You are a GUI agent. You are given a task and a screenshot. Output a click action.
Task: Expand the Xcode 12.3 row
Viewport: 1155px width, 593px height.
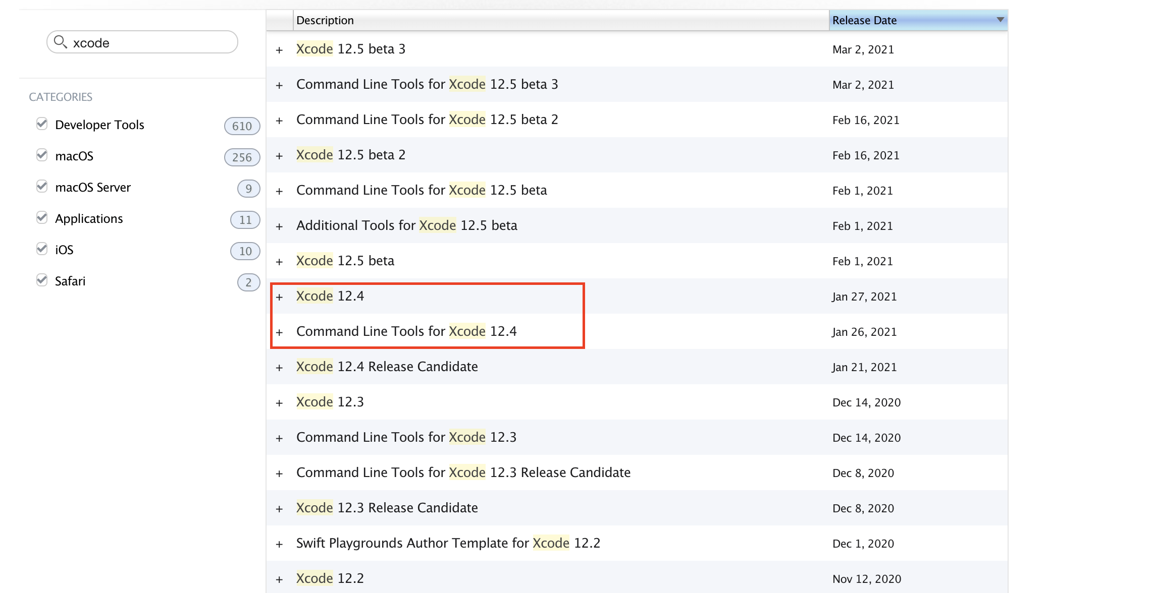[279, 403]
